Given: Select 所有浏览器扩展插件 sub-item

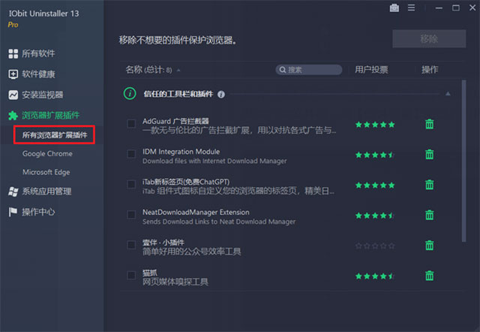Looking at the screenshot, I should tap(55, 135).
